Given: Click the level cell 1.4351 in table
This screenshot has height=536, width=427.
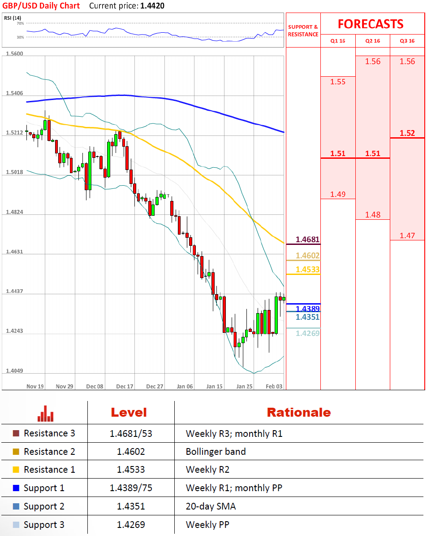Looking at the screenshot, I should click(131, 506).
